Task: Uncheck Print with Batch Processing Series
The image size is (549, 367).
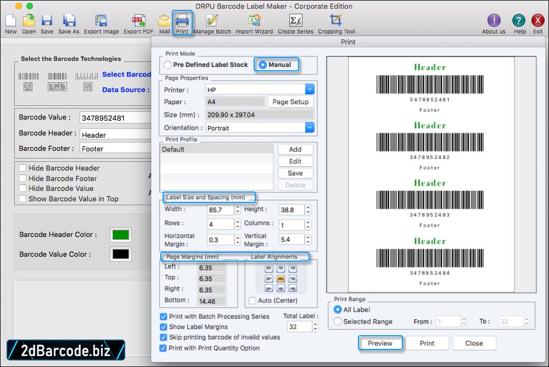Action: (x=163, y=317)
